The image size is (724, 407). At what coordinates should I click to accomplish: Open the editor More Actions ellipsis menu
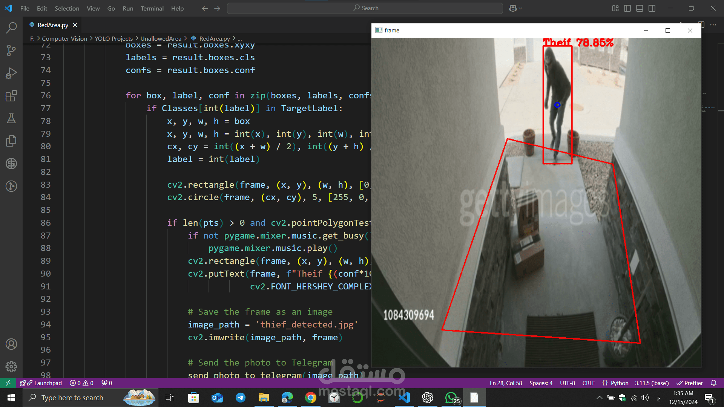[713, 25]
